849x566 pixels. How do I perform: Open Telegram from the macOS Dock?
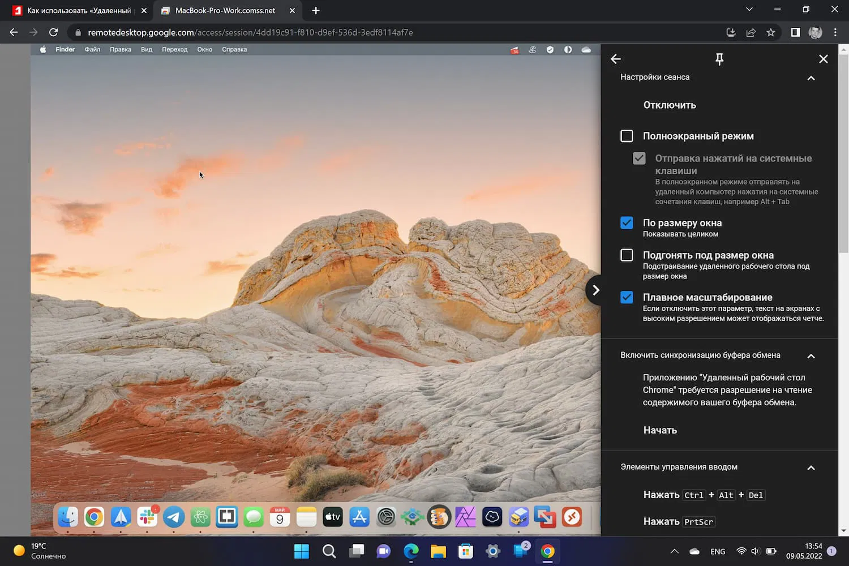[174, 517]
